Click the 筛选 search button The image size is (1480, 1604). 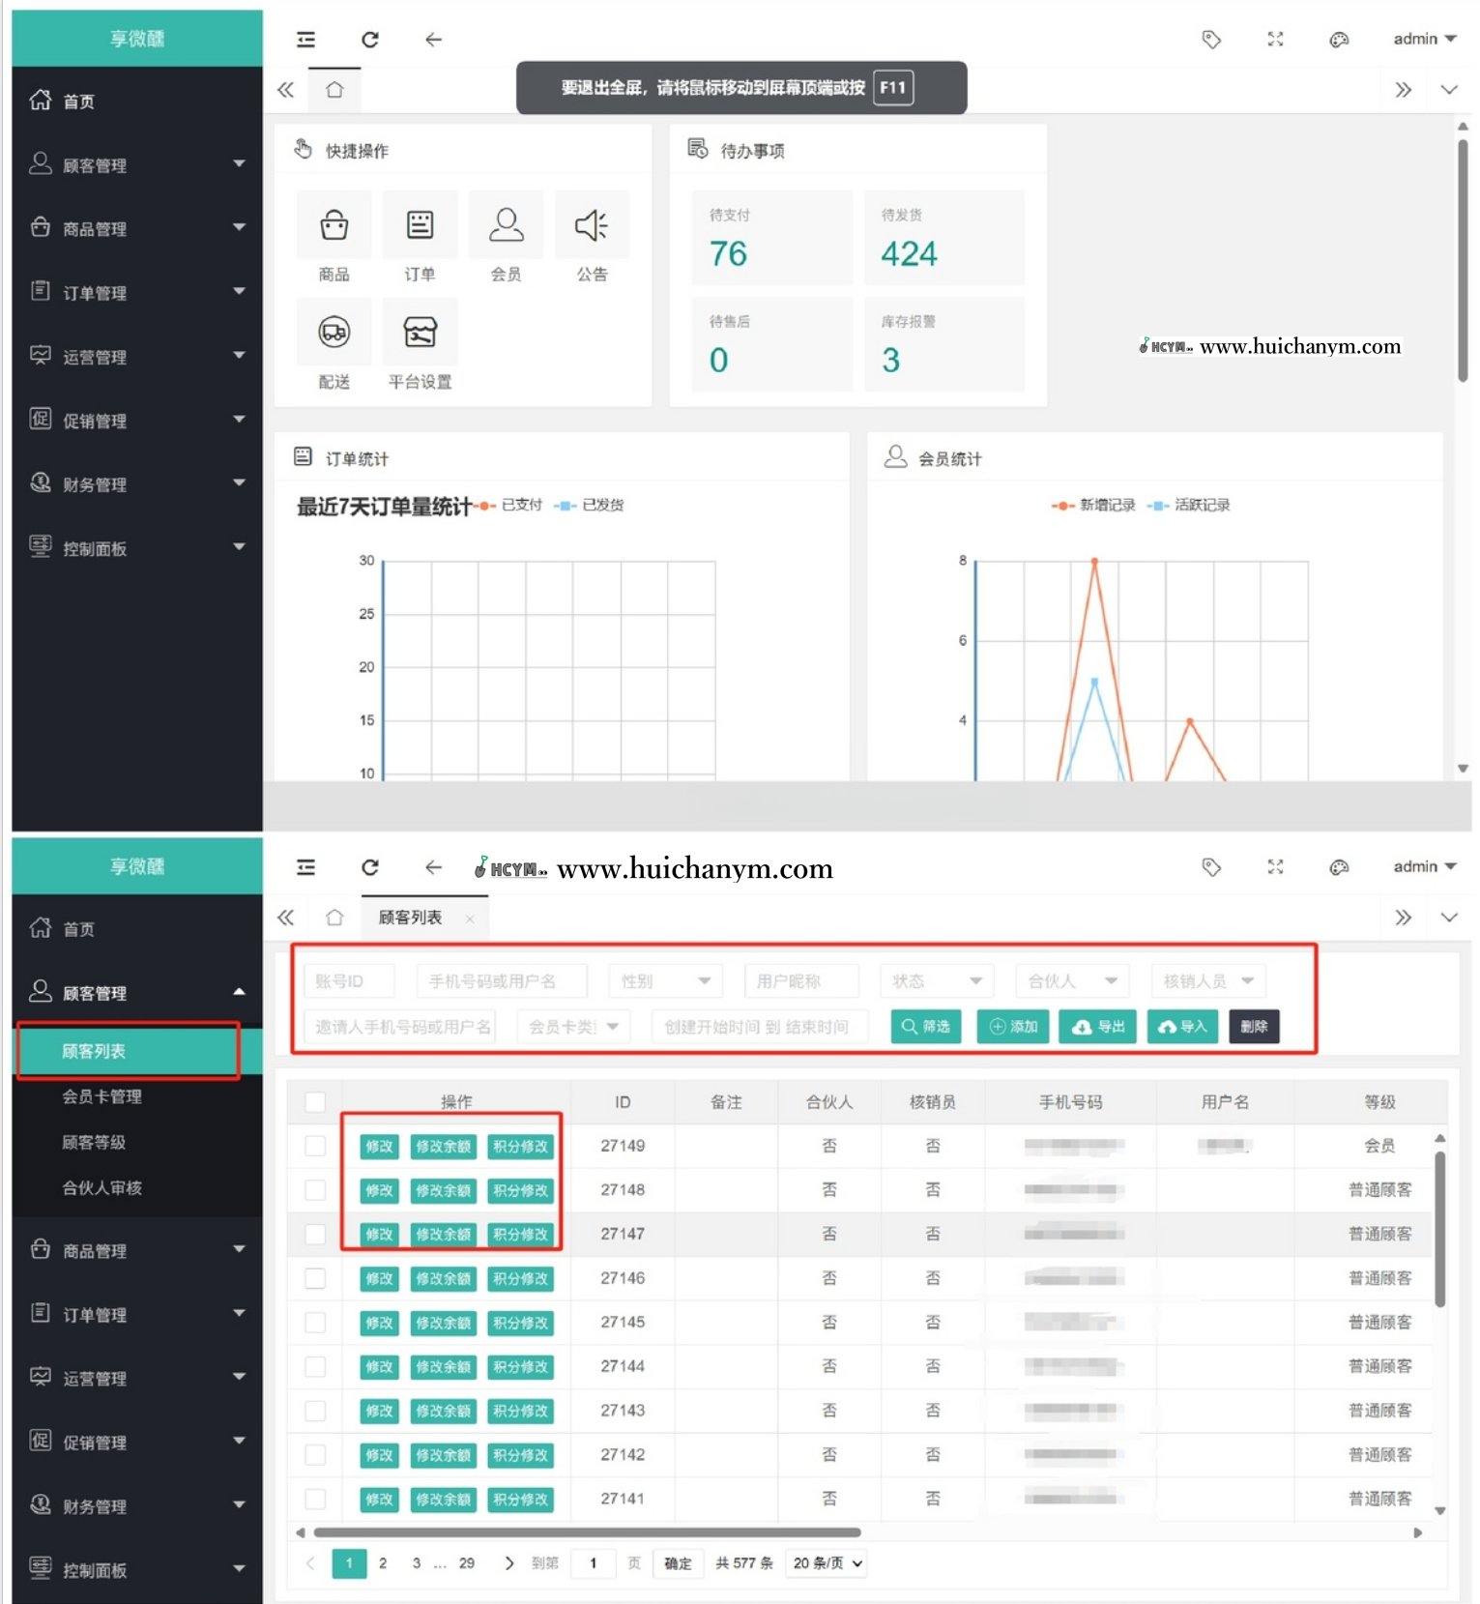[x=925, y=1027]
